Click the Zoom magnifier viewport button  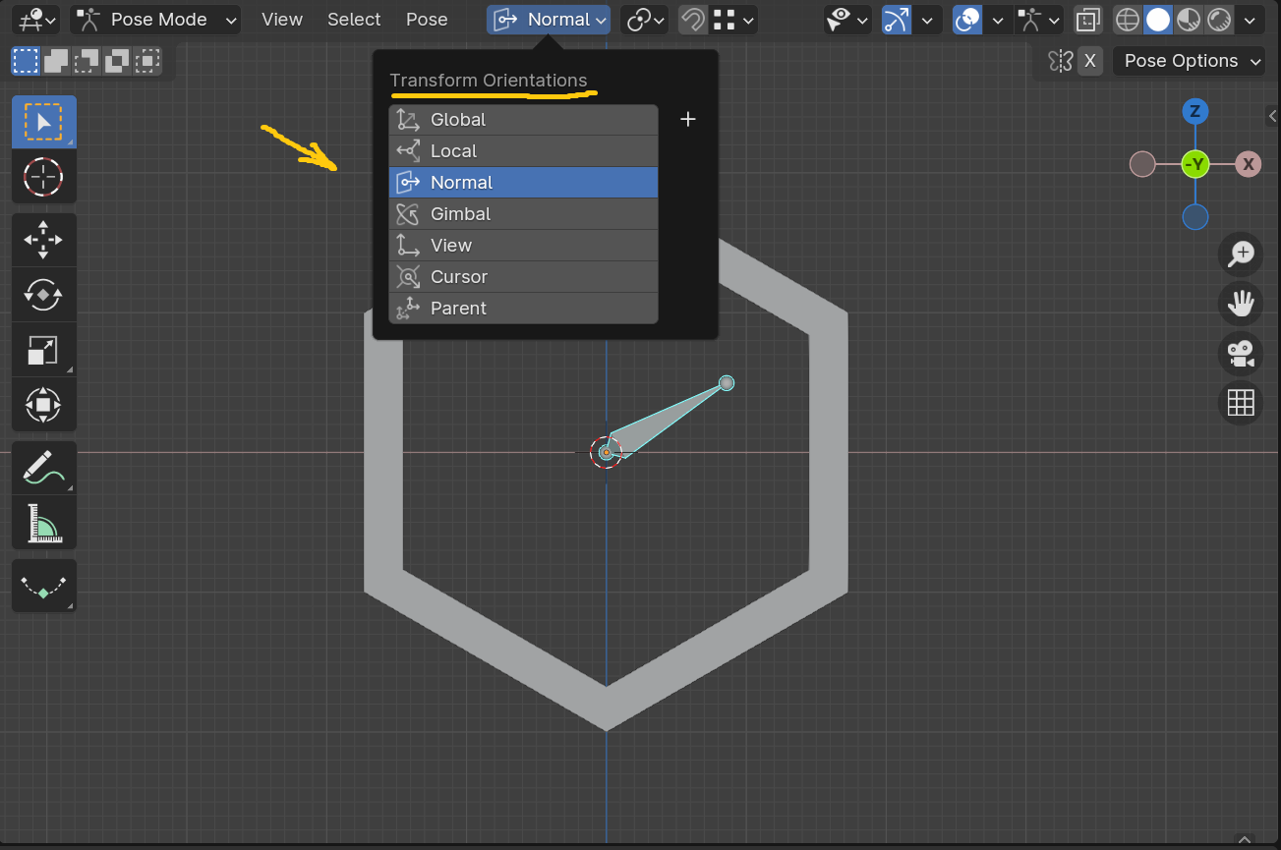[x=1241, y=254]
